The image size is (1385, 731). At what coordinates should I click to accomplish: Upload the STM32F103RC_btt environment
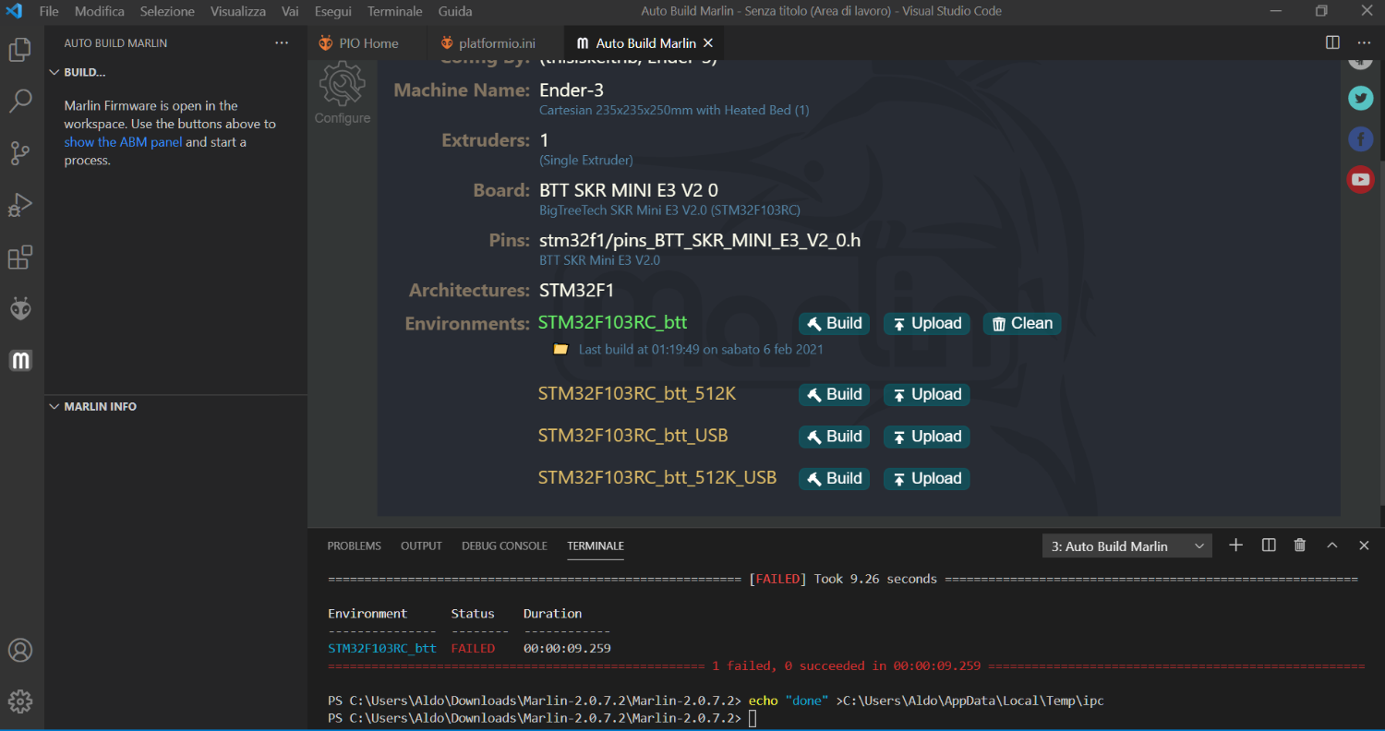(x=926, y=323)
